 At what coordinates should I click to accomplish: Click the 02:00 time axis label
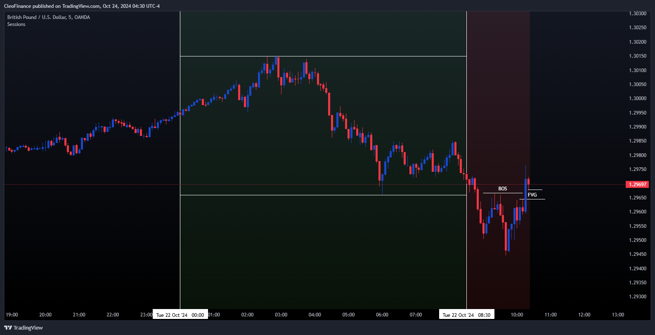(248, 315)
